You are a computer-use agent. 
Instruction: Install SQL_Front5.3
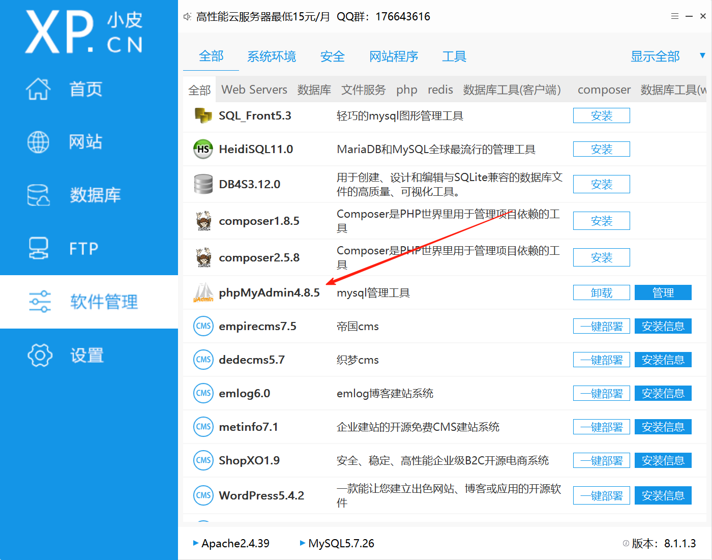[x=602, y=115]
